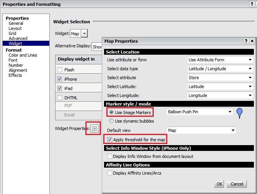Viewport: 257px width, 194px height.
Task: Enable Display Info Window from document layout
Action: (x=110, y=156)
